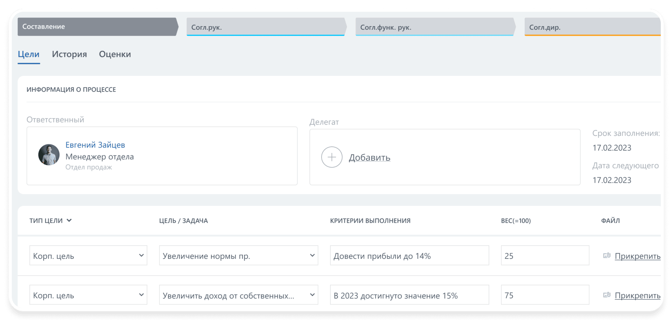This screenshot has width=672, height=320.
Task: Select the Составление stage step
Action: pos(98,27)
